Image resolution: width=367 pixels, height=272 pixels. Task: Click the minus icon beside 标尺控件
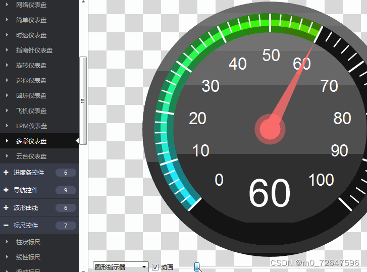tap(6, 225)
